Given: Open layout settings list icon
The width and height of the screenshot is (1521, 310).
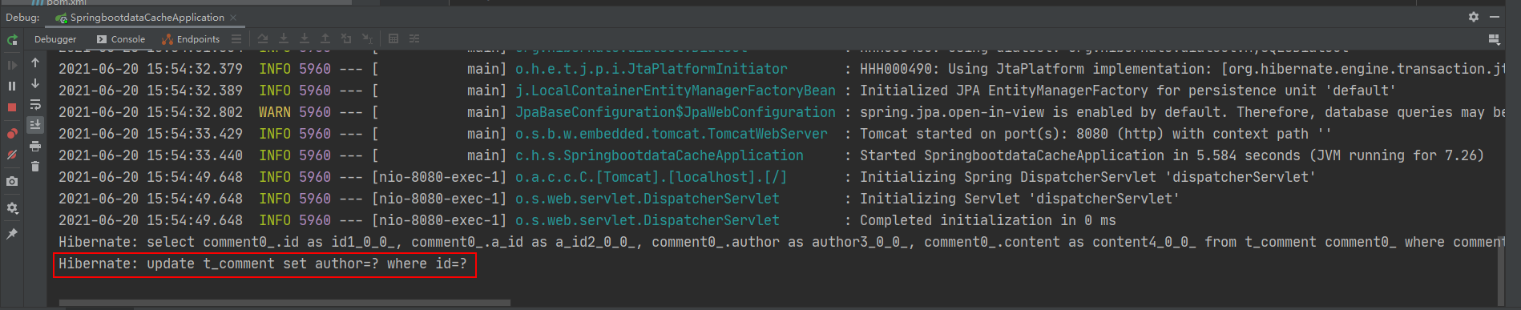Looking at the screenshot, I should [236, 38].
